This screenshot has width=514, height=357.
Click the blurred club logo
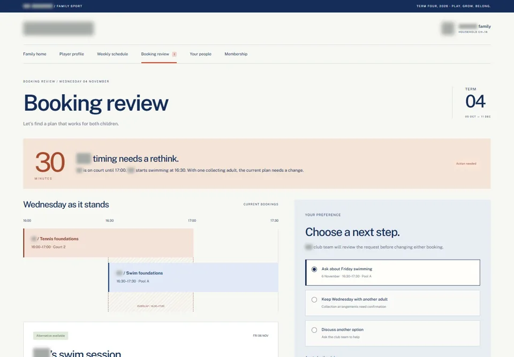(58, 28)
